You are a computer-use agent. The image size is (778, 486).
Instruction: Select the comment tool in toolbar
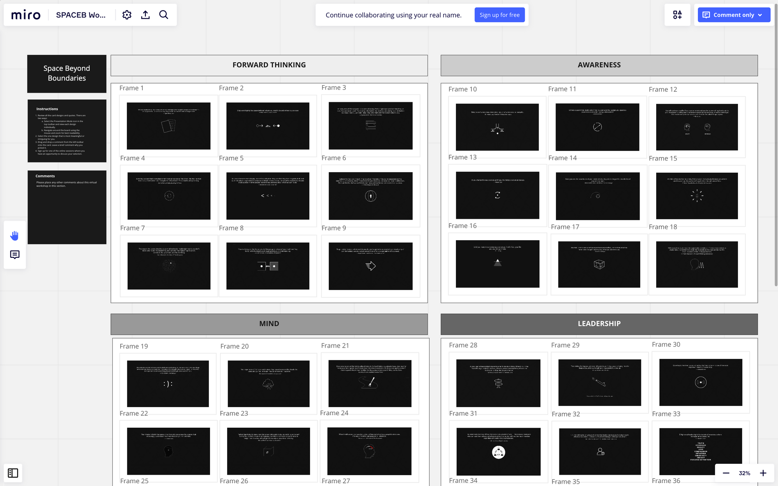click(15, 255)
